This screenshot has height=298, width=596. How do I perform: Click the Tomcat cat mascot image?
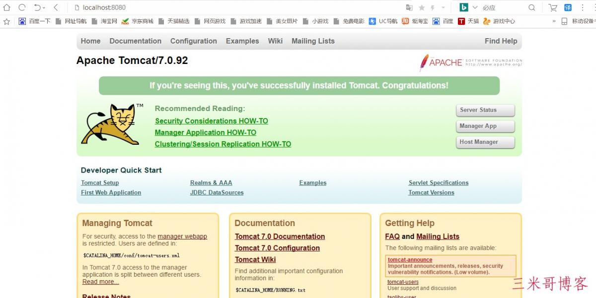(x=112, y=124)
